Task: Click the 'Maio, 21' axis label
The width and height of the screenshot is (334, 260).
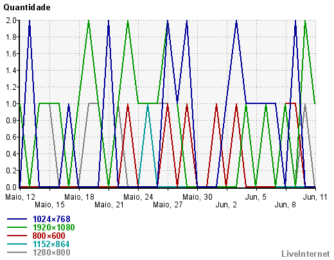Action: (109, 205)
